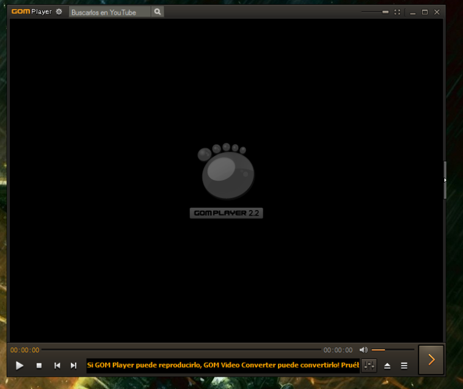463x389 pixels.
Task: Skip to previous track
Action: pos(57,366)
